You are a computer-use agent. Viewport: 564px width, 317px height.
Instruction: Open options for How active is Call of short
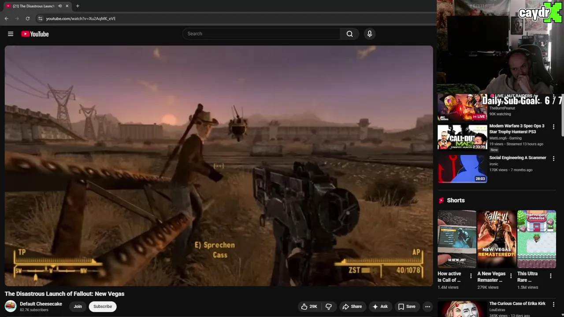click(471, 276)
